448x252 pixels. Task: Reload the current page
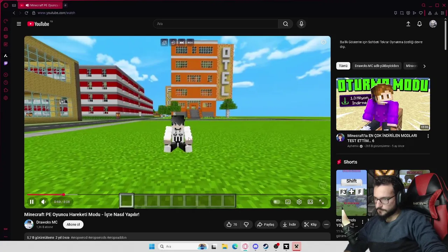tap(26, 13)
